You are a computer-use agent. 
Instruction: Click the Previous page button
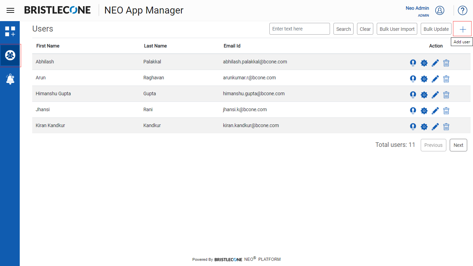434,145
